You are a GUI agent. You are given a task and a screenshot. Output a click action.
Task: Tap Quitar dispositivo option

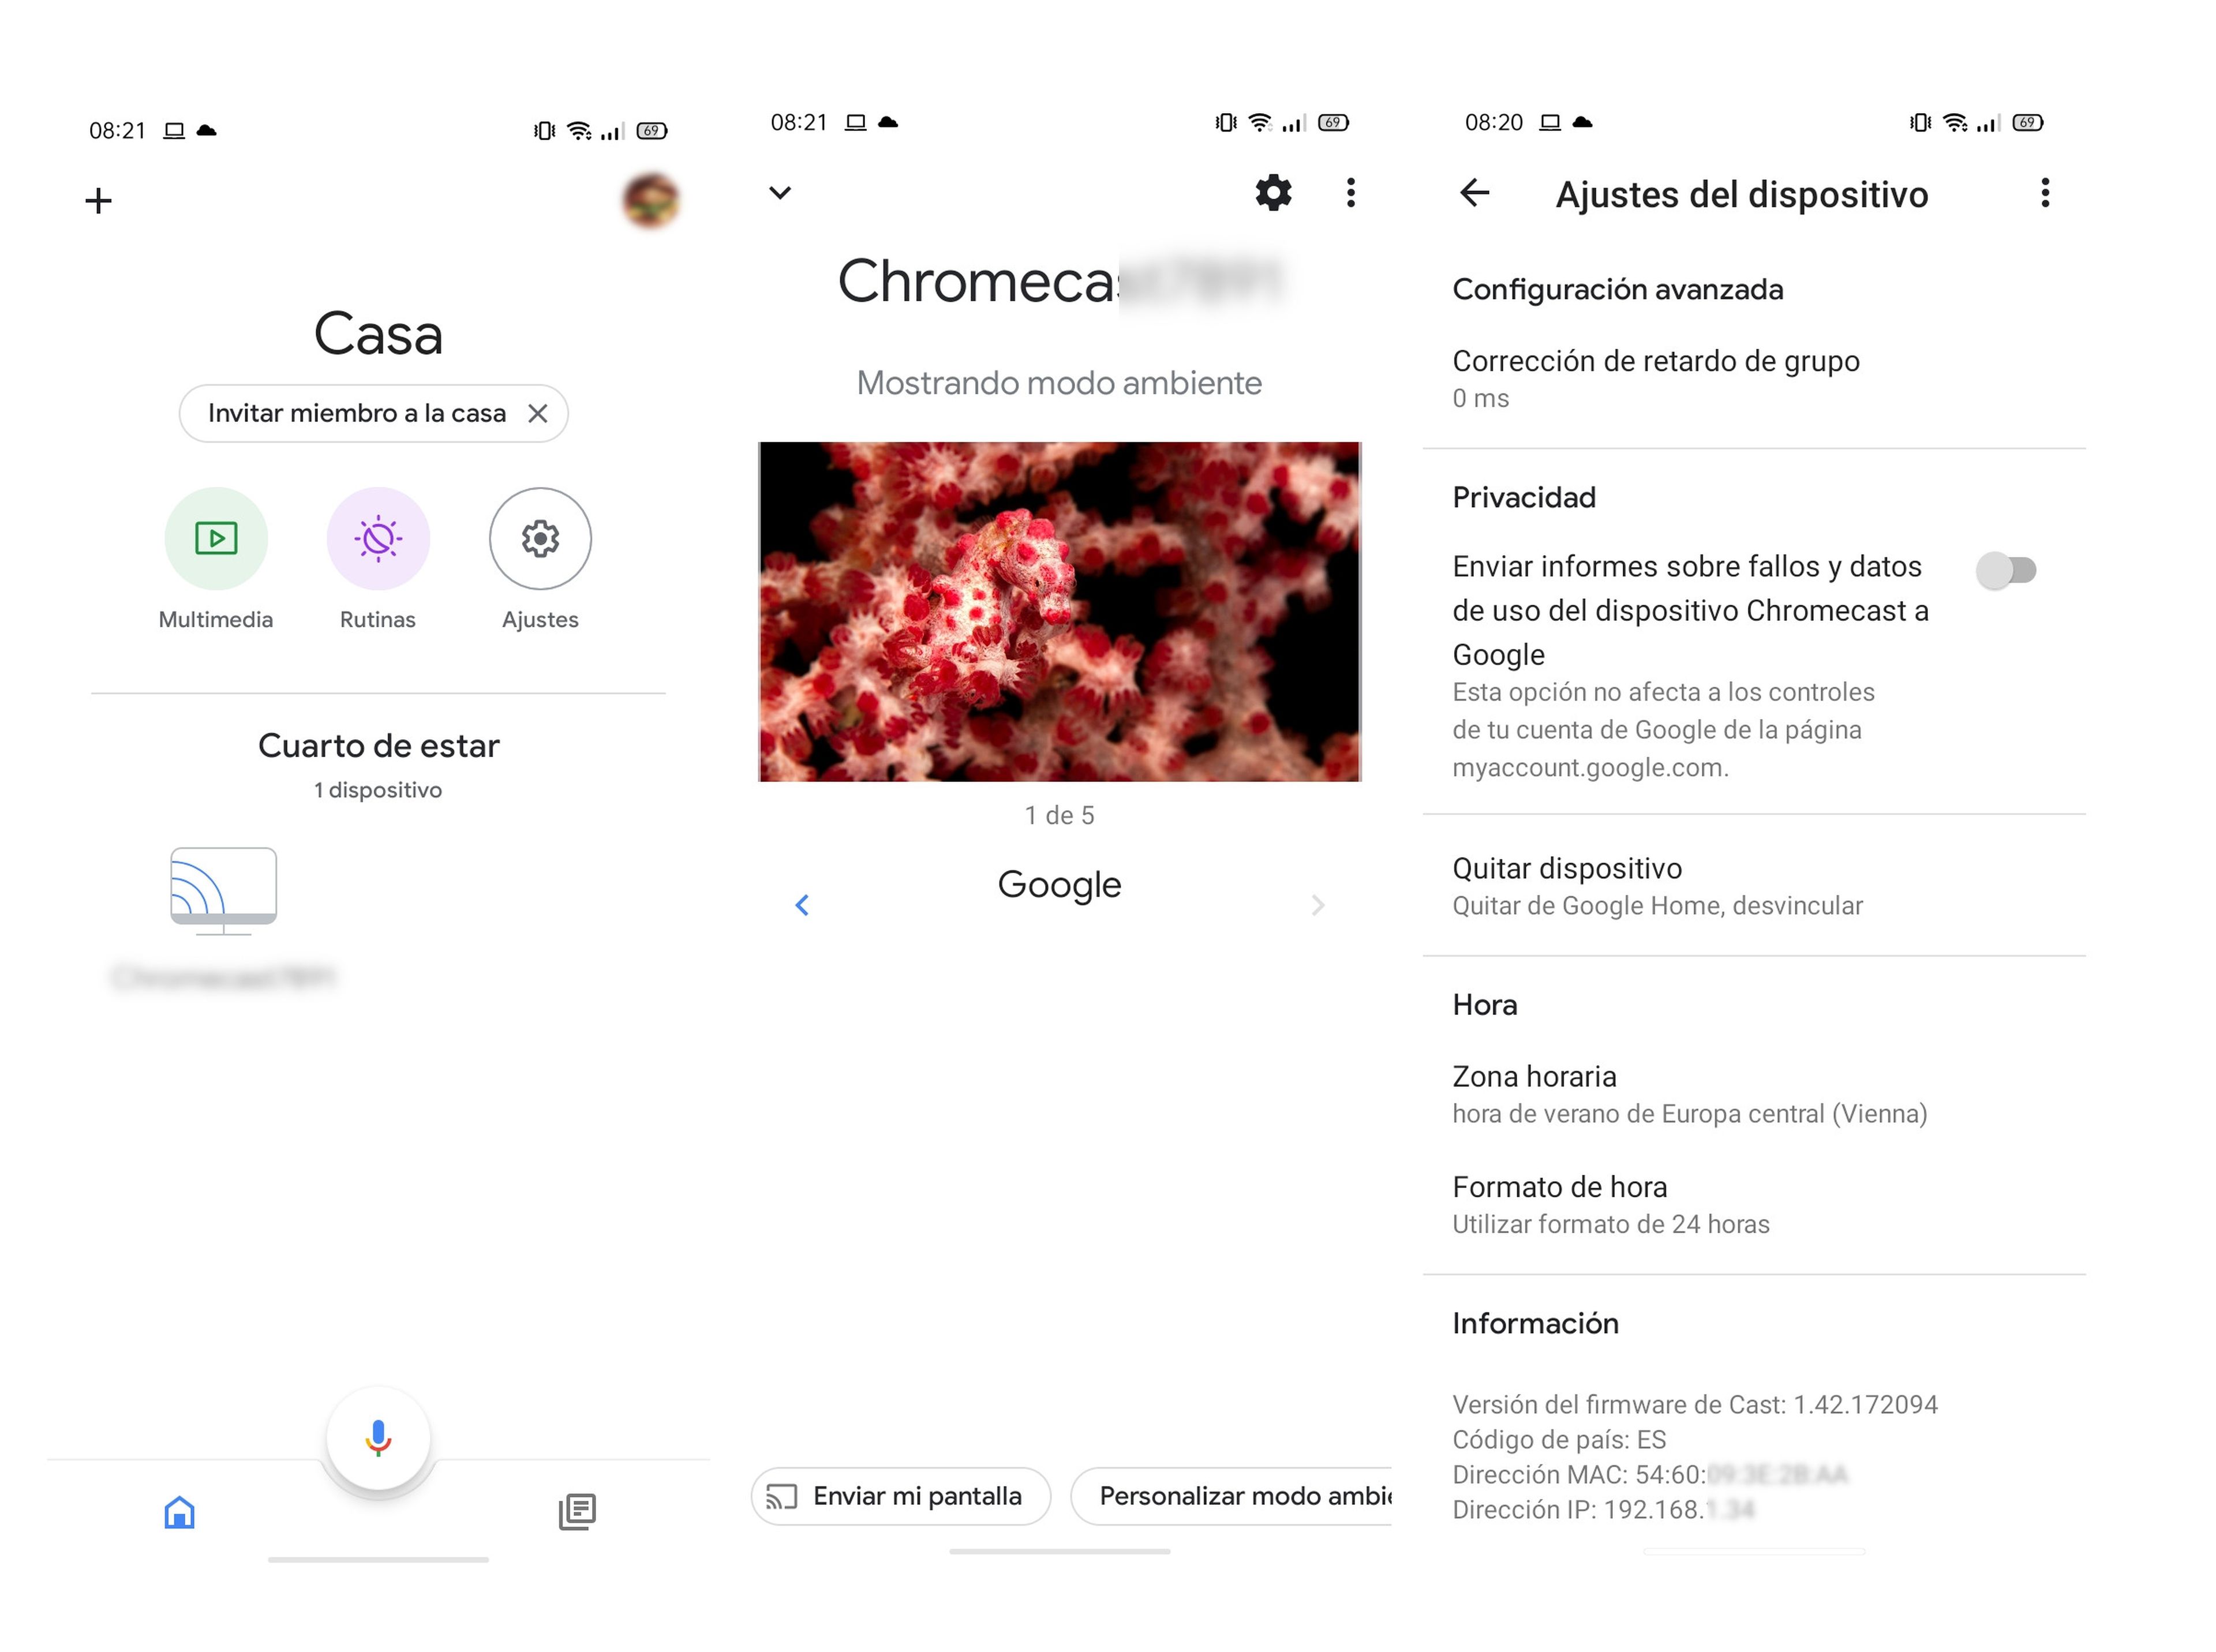(1753, 885)
